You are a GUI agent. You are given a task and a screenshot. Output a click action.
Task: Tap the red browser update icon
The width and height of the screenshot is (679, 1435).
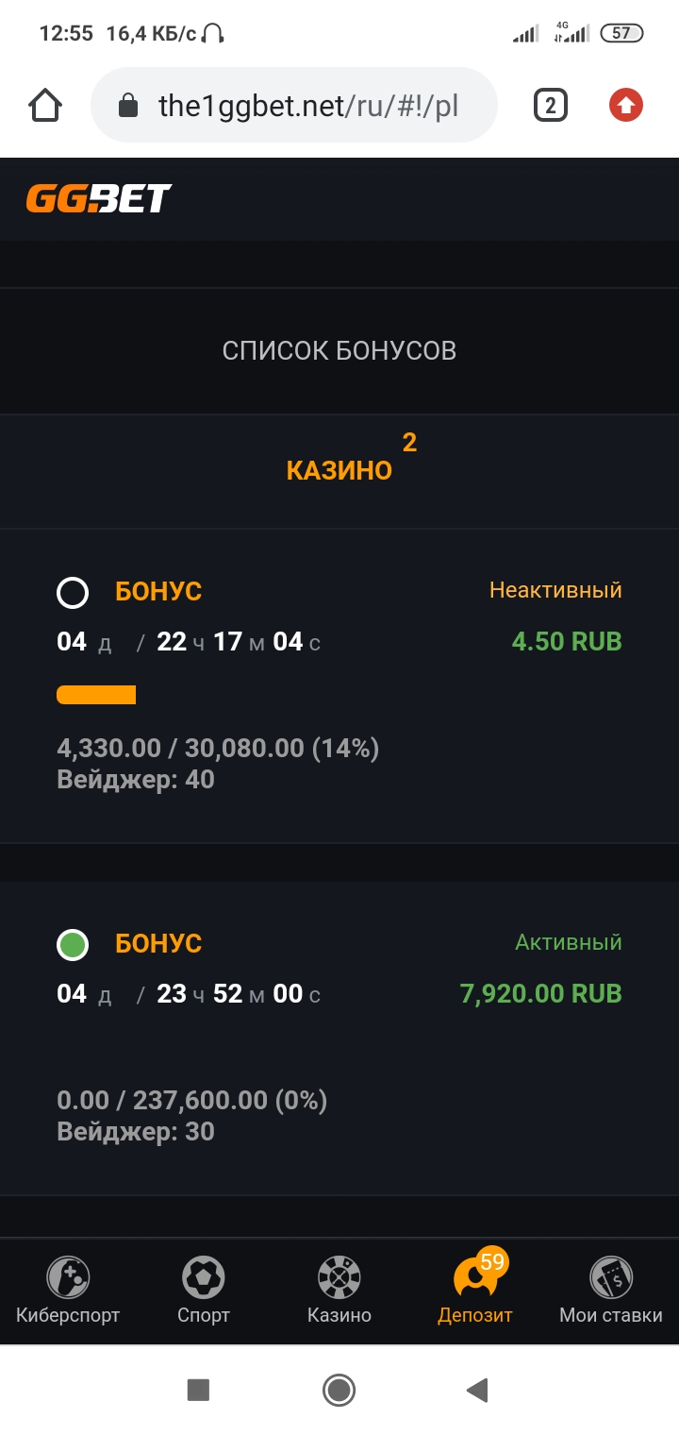[625, 105]
